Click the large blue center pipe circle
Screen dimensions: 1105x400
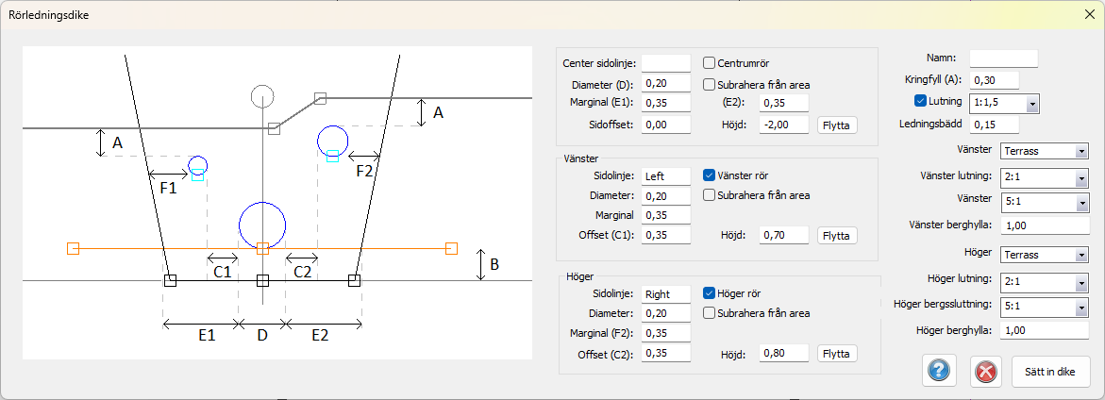[x=262, y=225]
